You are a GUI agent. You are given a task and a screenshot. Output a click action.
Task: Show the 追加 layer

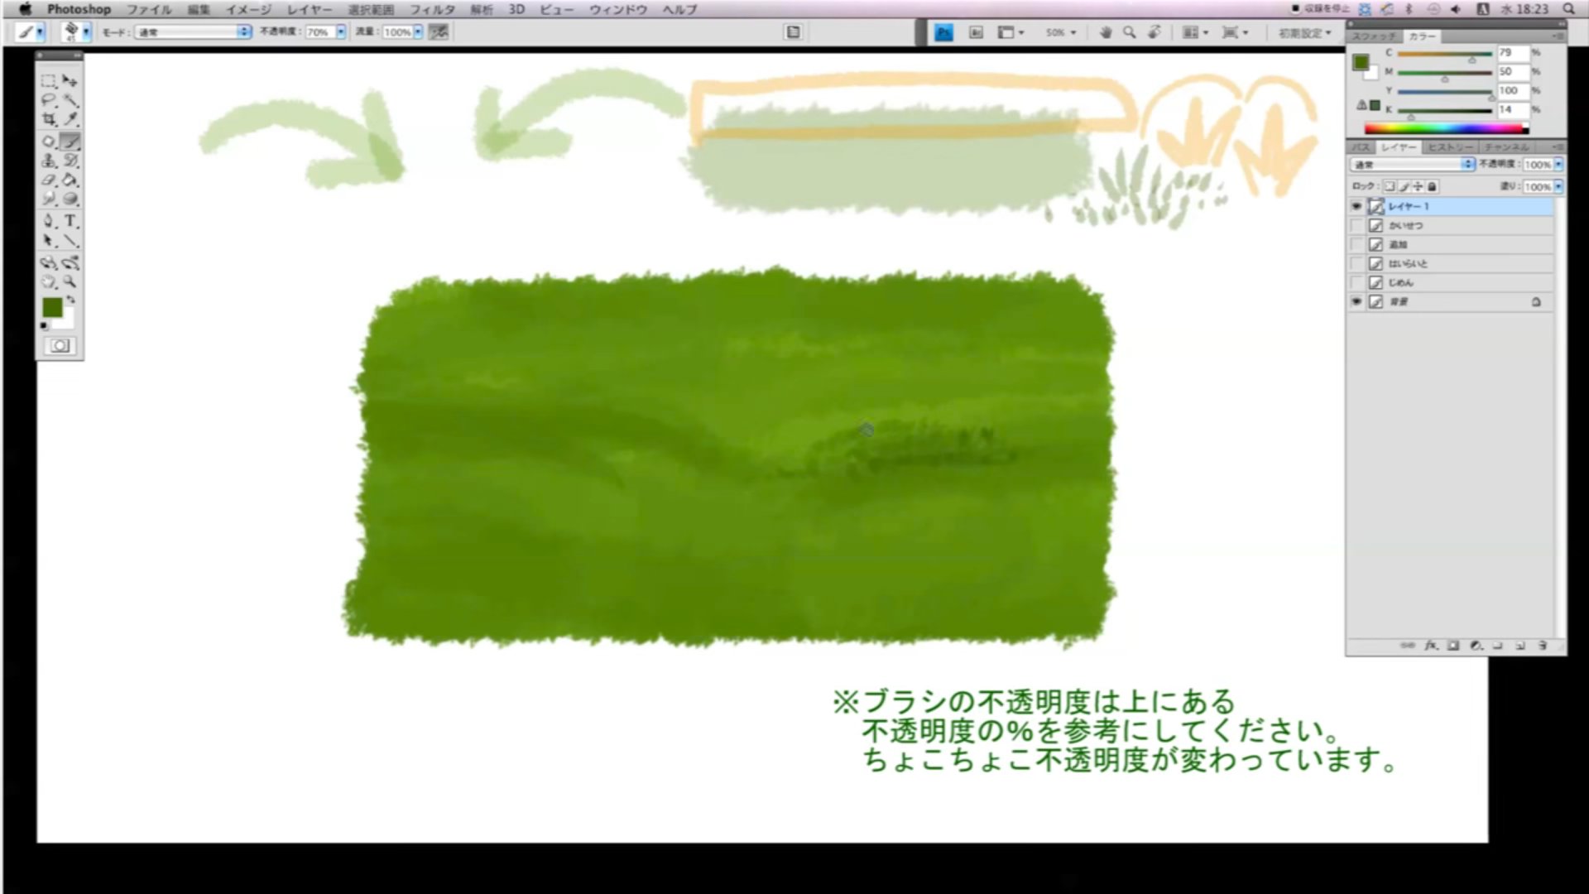pyautogui.click(x=1356, y=244)
